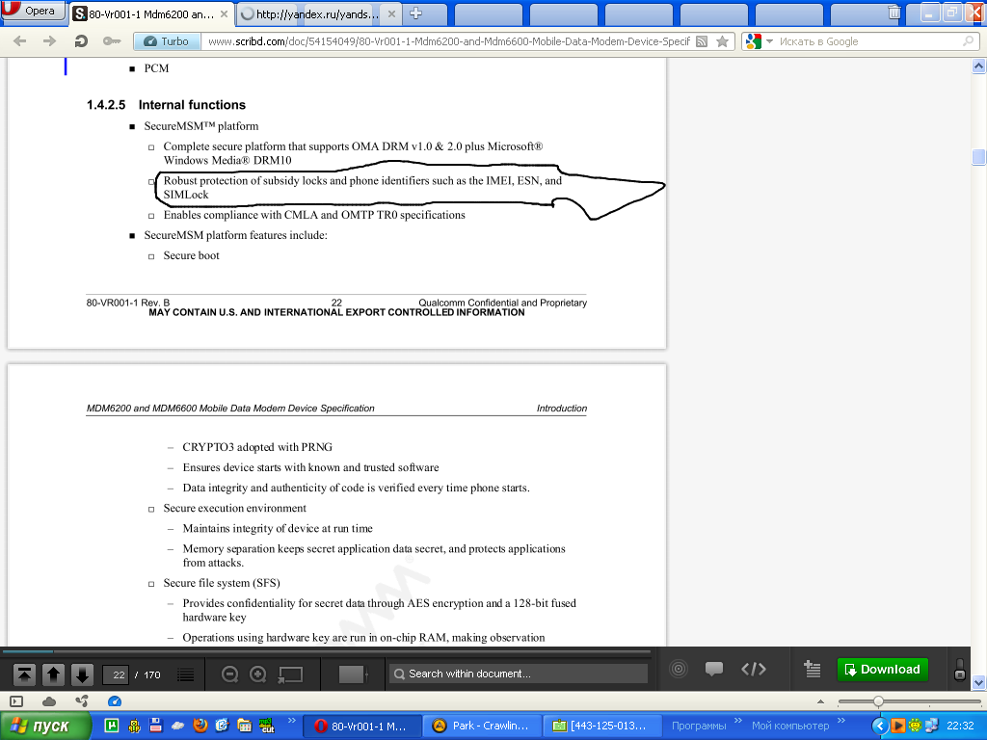Viewport: 987px width, 740px height.
Task: Expand the quick launch overflow chevron
Action: [x=291, y=720]
